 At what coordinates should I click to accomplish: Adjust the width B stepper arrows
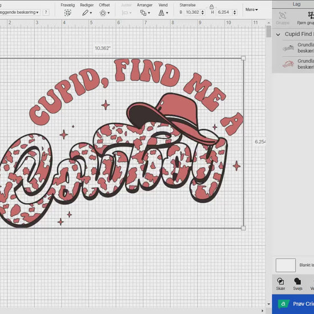(203, 13)
